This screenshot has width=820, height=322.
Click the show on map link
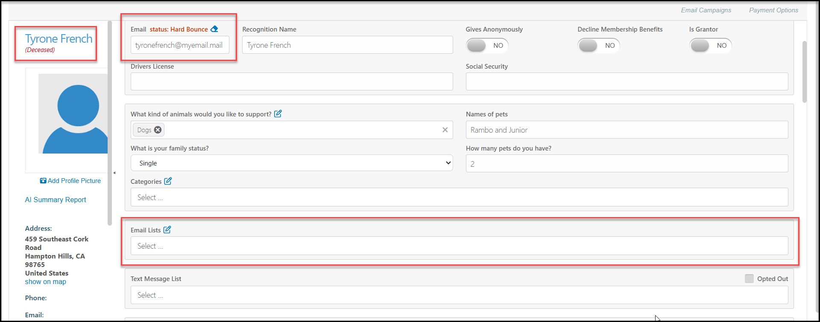click(46, 281)
